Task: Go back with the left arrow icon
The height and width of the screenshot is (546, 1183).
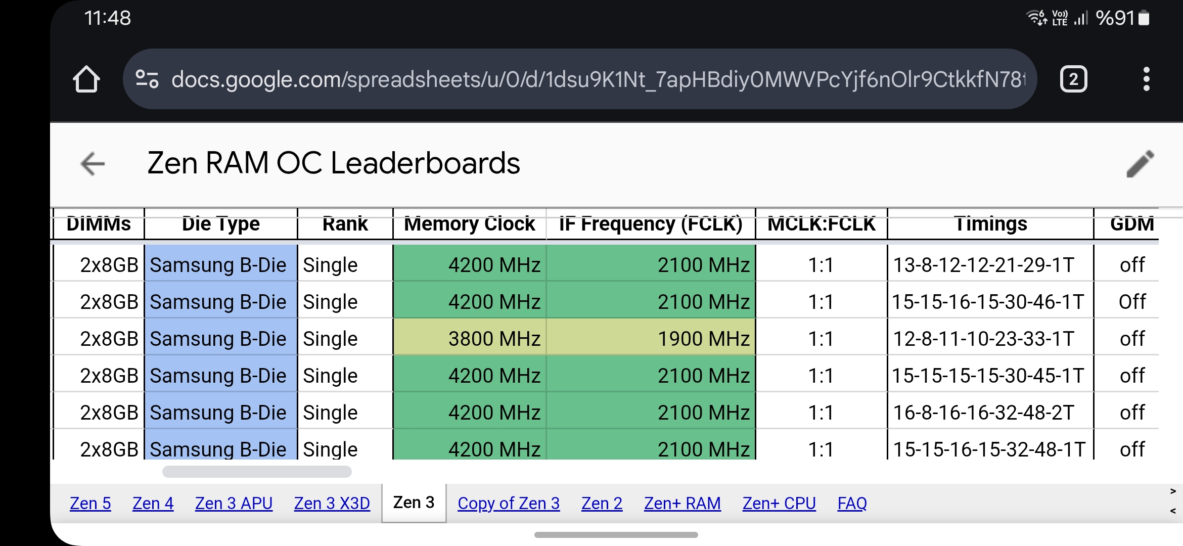Action: tap(93, 164)
